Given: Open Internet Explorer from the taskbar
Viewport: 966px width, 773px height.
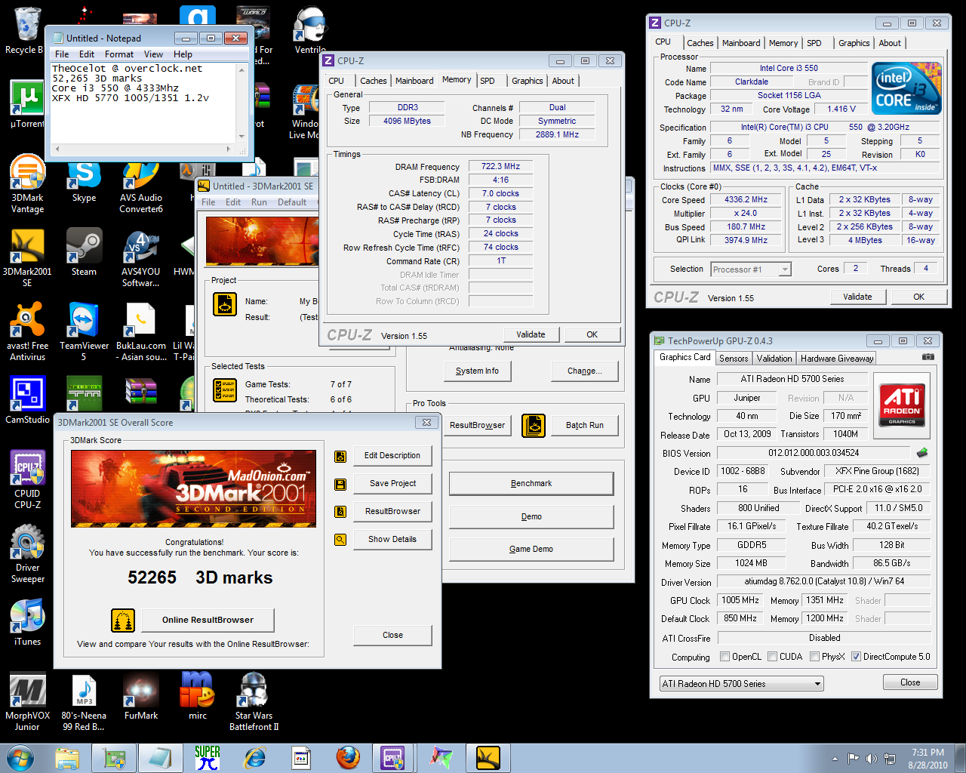Looking at the screenshot, I should [256, 758].
